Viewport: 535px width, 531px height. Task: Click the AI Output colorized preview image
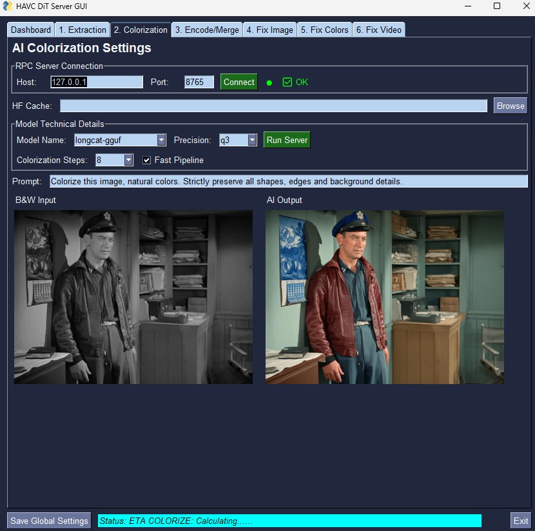click(385, 297)
